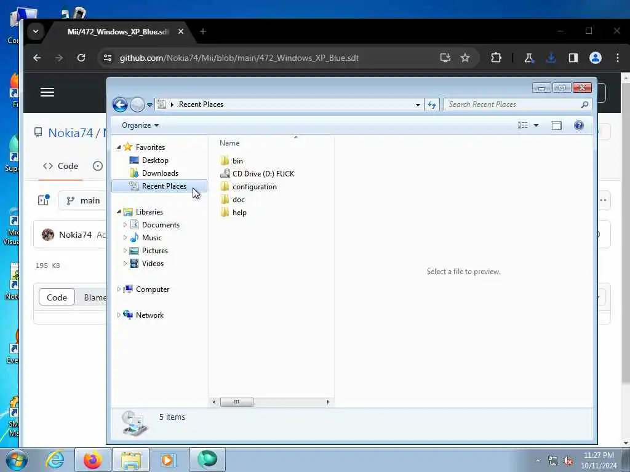Click the Explorer forward navigation button

(137, 104)
